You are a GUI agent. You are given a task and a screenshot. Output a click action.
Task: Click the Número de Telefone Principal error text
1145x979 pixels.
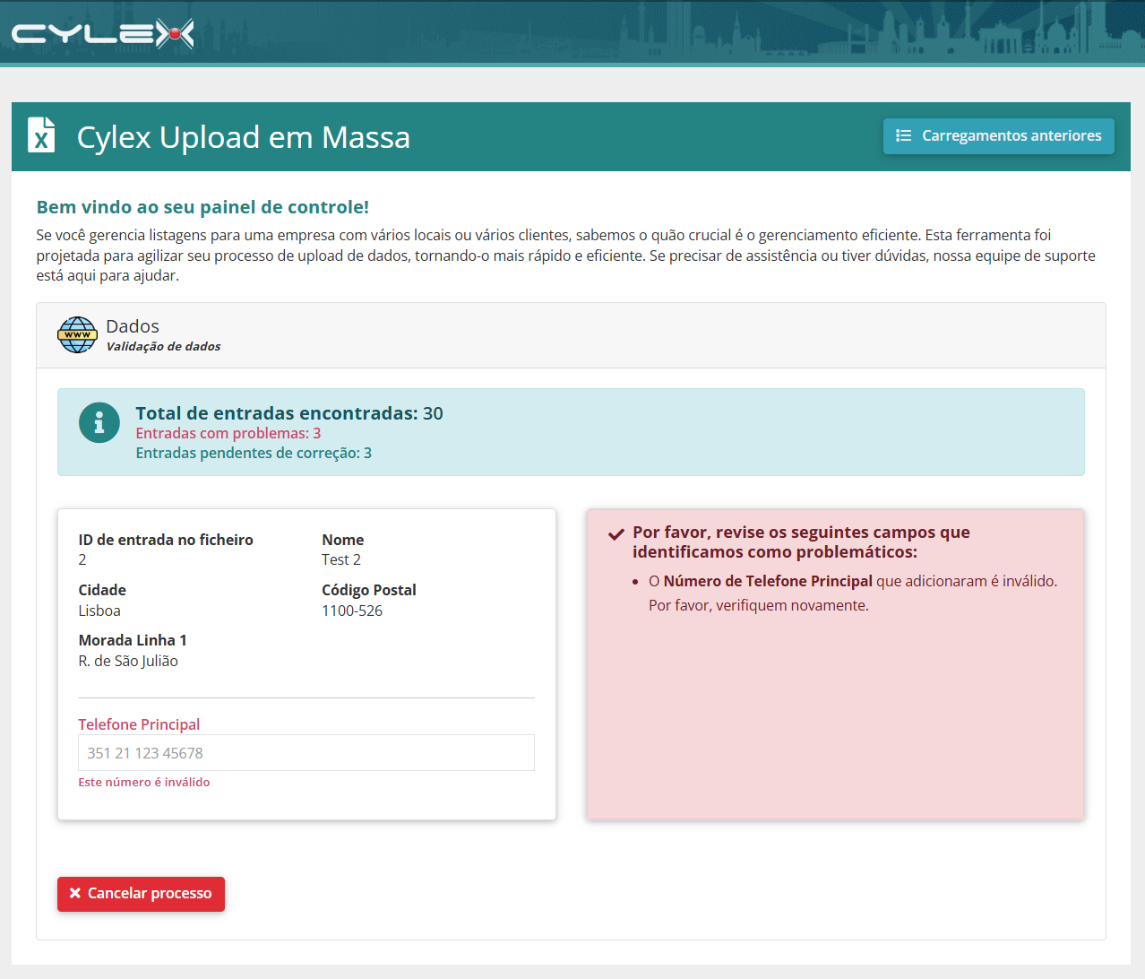[768, 581]
